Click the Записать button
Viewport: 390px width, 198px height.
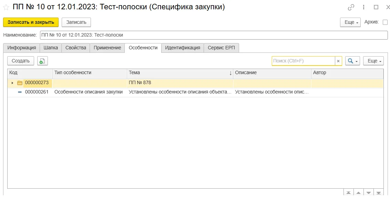coord(76,22)
